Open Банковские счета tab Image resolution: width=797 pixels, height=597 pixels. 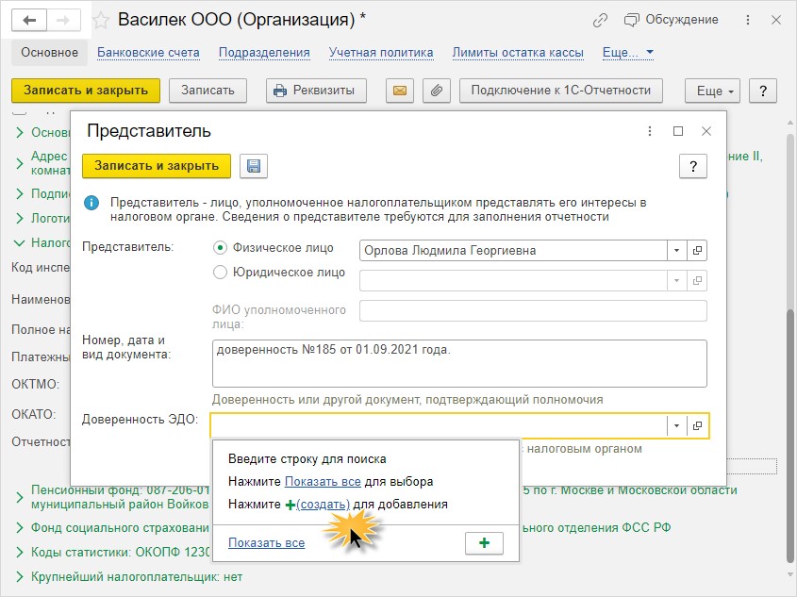pyautogui.click(x=148, y=52)
